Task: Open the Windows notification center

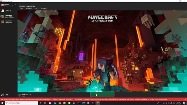Action: (x=184, y=103)
